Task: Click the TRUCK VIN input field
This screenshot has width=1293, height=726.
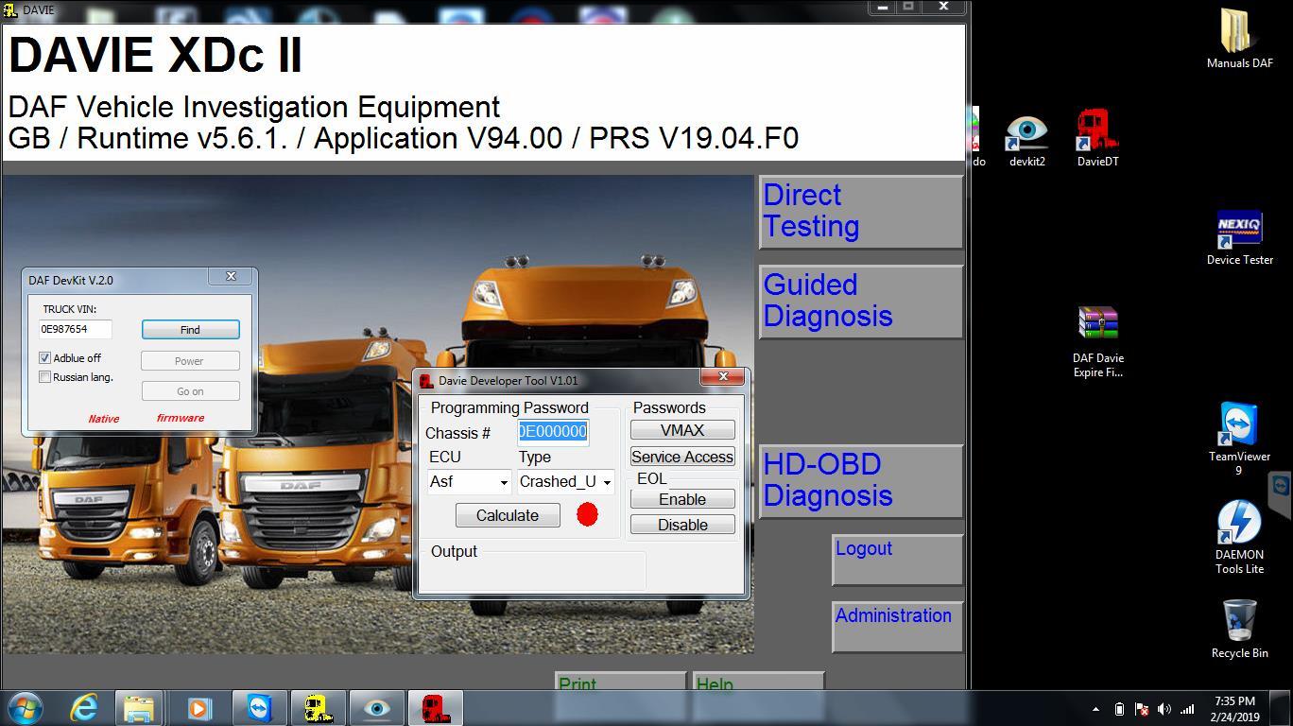Action: (x=75, y=329)
